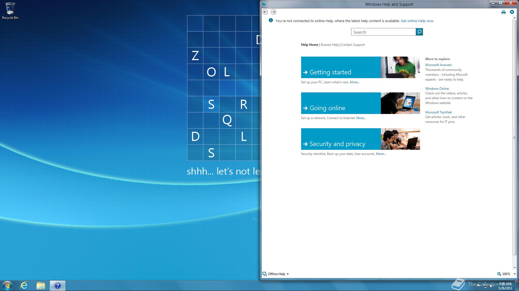Close the Help and Support window
This screenshot has height=291, width=519.
click(510, 3)
